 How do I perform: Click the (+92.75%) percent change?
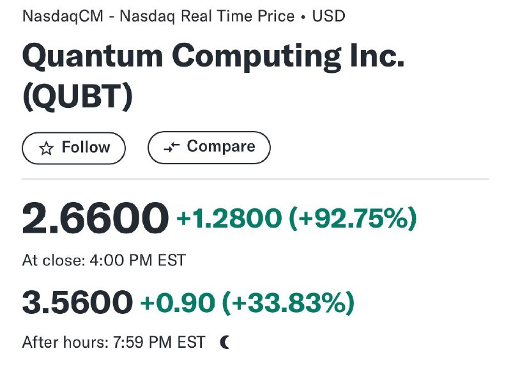353,218
